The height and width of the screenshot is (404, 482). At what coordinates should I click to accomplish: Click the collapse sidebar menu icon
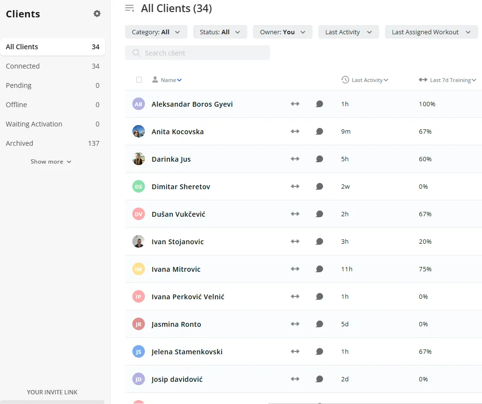coord(129,8)
